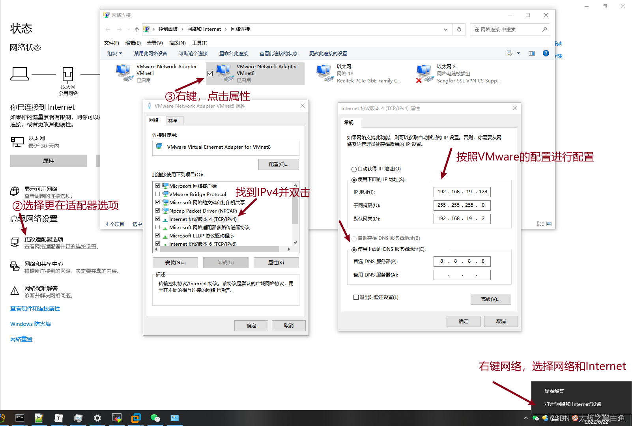Open the Notepad++ icon on the taskbar

coord(39,418)
